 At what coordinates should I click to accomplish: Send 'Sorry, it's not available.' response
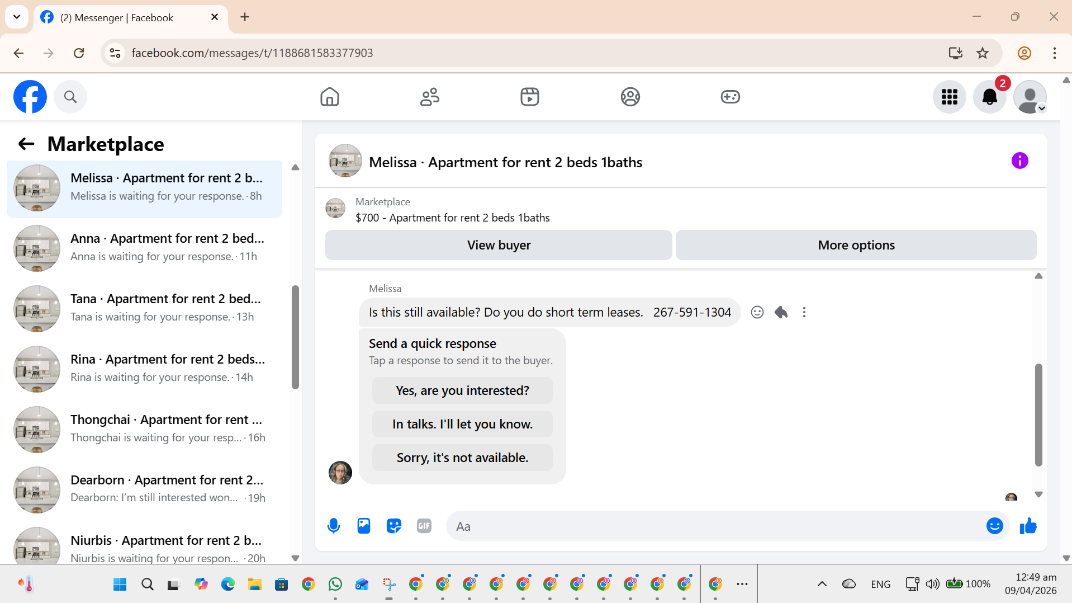click(x=462, y=458)
